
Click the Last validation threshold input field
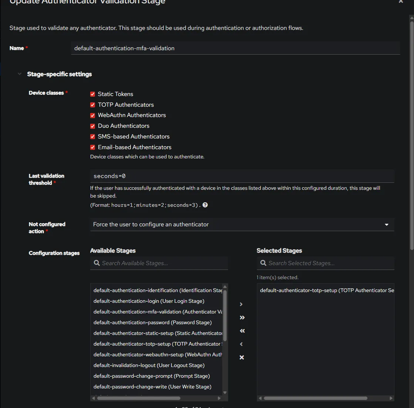coord(242,176)
